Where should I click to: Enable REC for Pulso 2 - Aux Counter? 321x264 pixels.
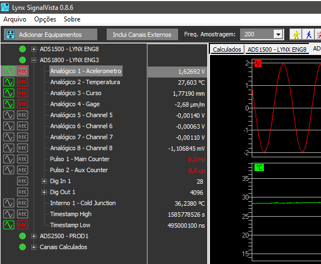[23, 170]
